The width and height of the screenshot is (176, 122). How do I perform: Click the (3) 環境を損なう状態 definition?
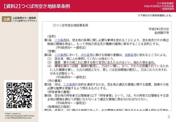pos(108,70)
